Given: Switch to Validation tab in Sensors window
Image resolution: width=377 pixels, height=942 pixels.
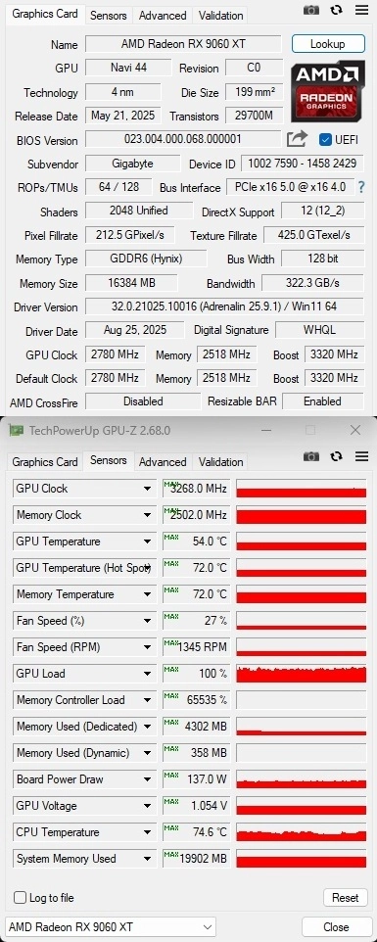Looking at the screenshot, I should (x=221, y=462).
